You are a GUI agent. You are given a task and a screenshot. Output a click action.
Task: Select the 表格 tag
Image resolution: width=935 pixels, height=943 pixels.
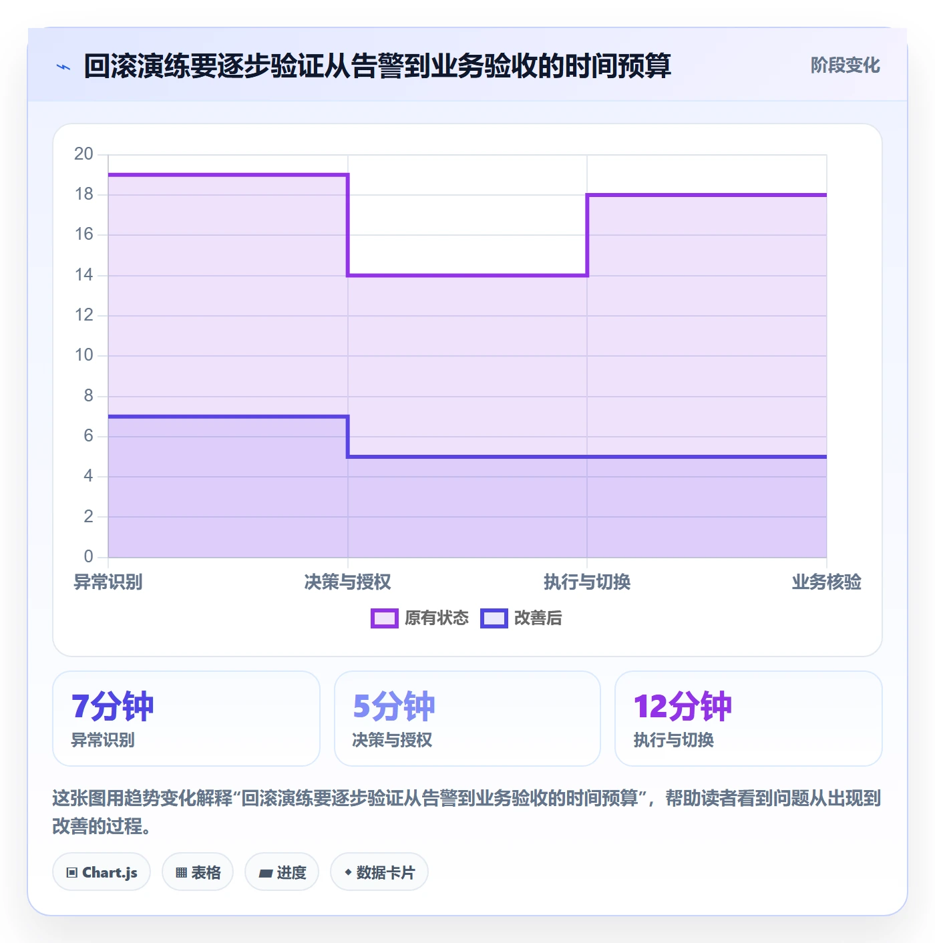pyautogui.click(x=198, y=872)
